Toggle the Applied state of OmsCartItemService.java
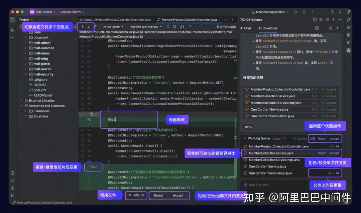 click(x=329, y=109)
